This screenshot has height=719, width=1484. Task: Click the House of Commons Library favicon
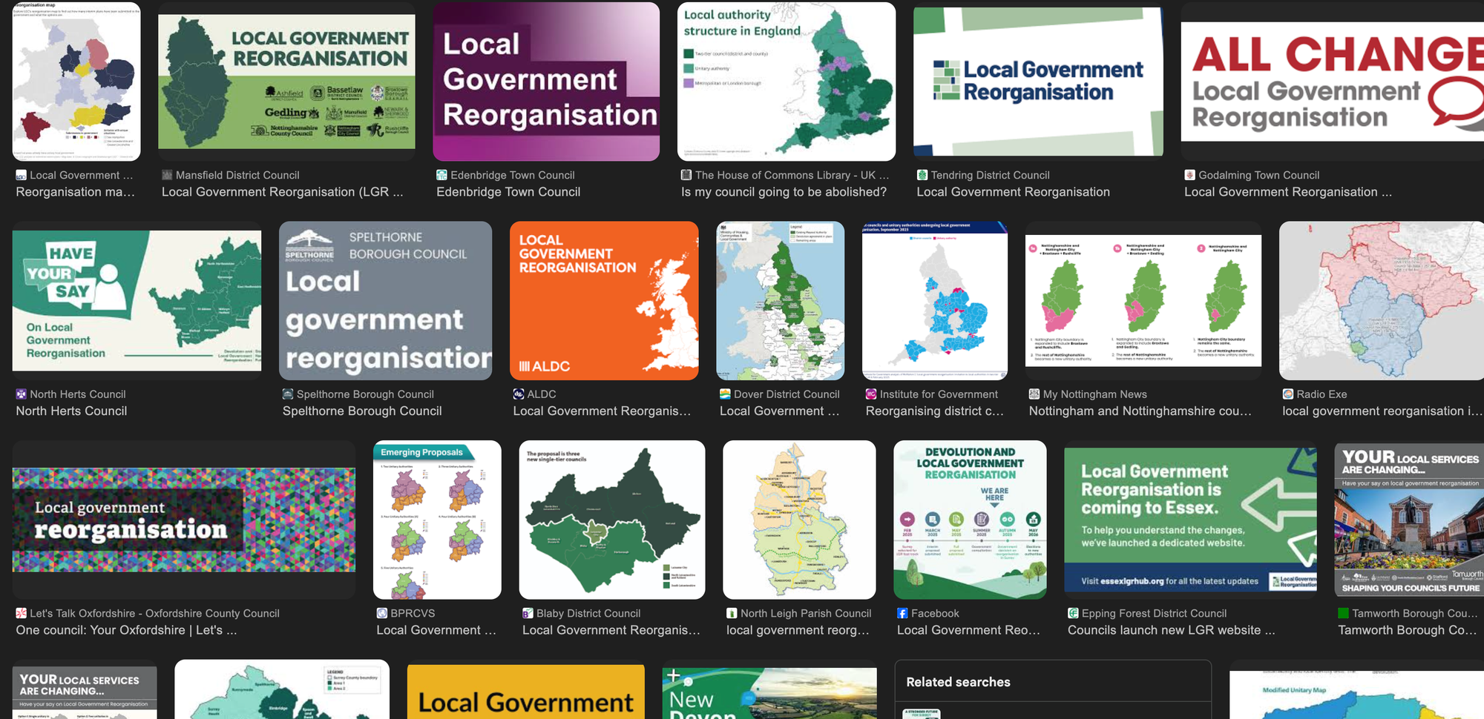(686, 176)
